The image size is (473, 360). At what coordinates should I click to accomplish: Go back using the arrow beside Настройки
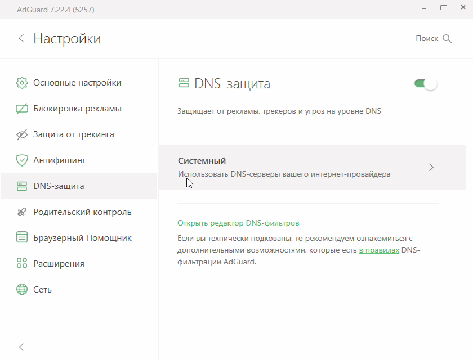point(21,38)
